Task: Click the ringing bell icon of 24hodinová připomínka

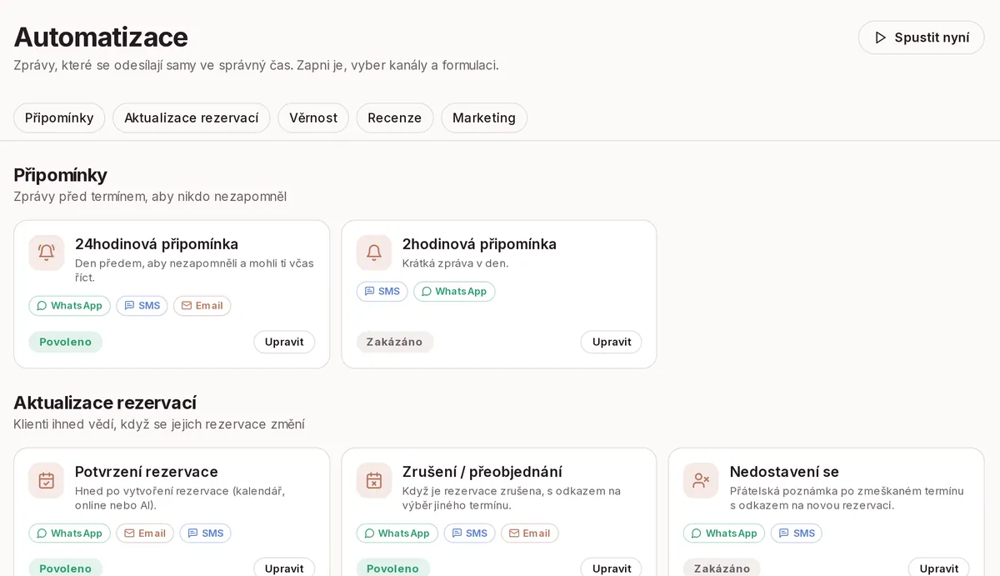Action: [47, 253]
